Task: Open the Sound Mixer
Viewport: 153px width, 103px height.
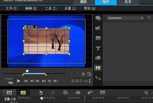Action: point(78,93)
